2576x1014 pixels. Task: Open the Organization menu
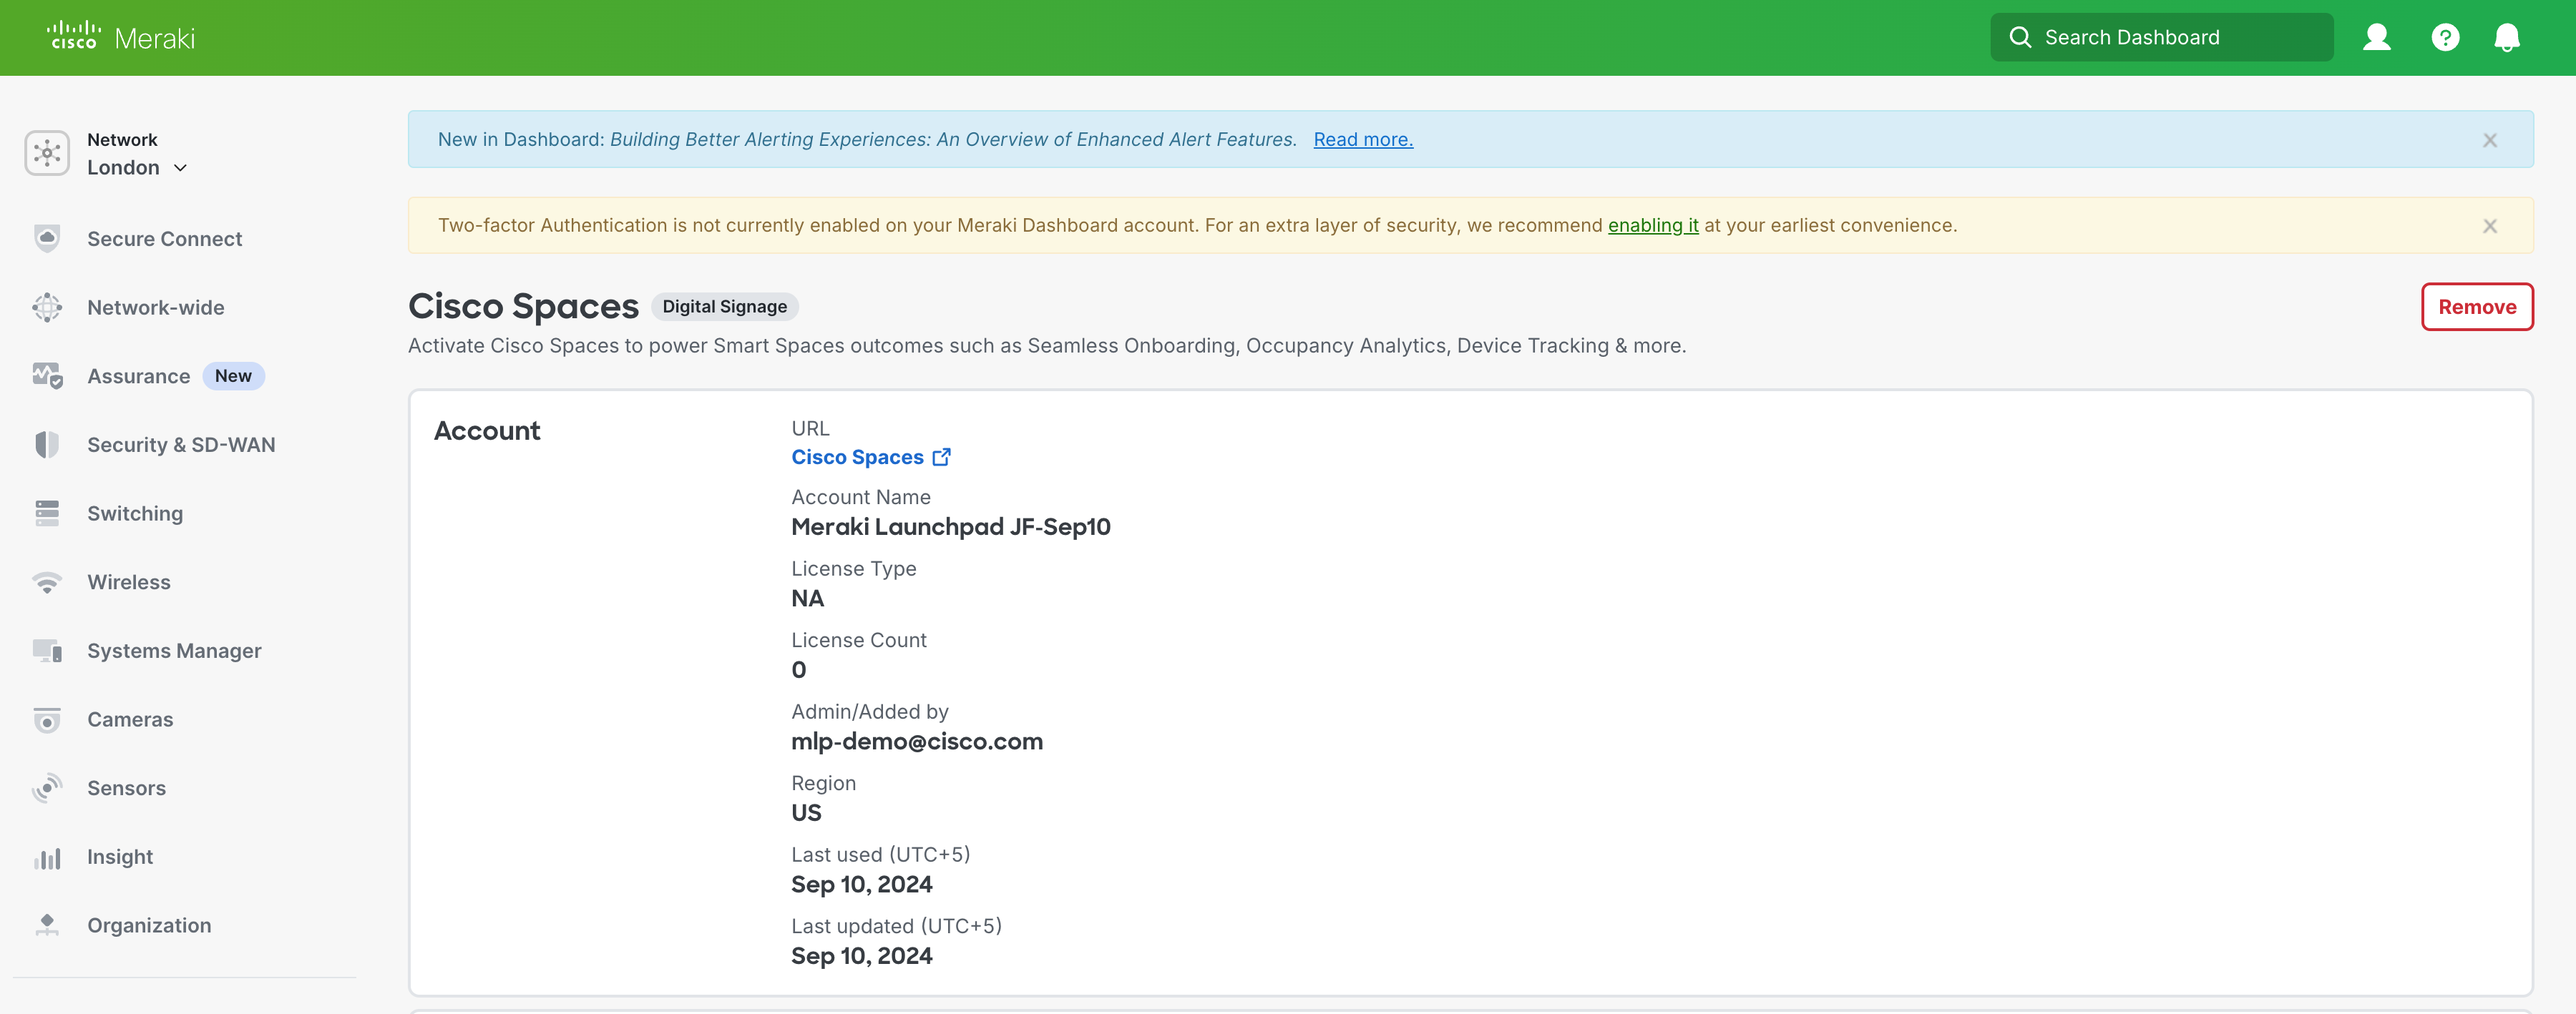[149, 925]
